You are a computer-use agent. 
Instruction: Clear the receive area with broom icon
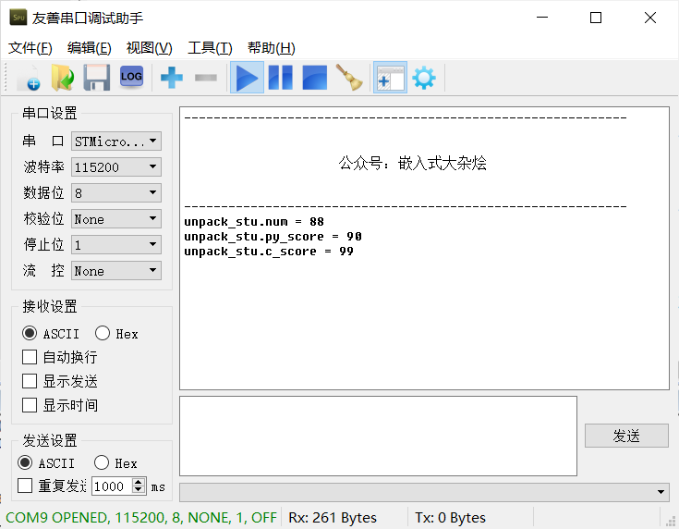click(349, 78)
